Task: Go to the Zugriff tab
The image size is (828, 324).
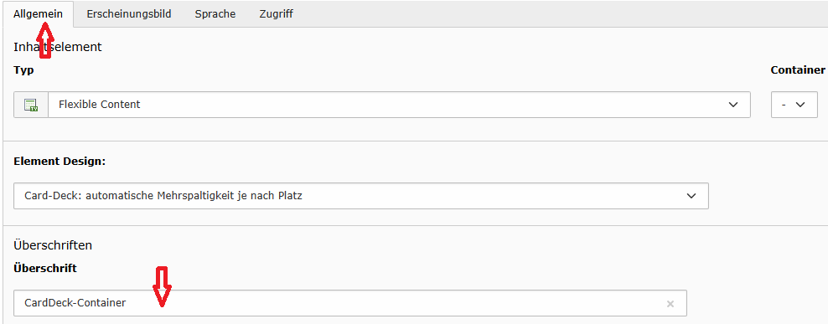Action: click(x=277, y=14)
